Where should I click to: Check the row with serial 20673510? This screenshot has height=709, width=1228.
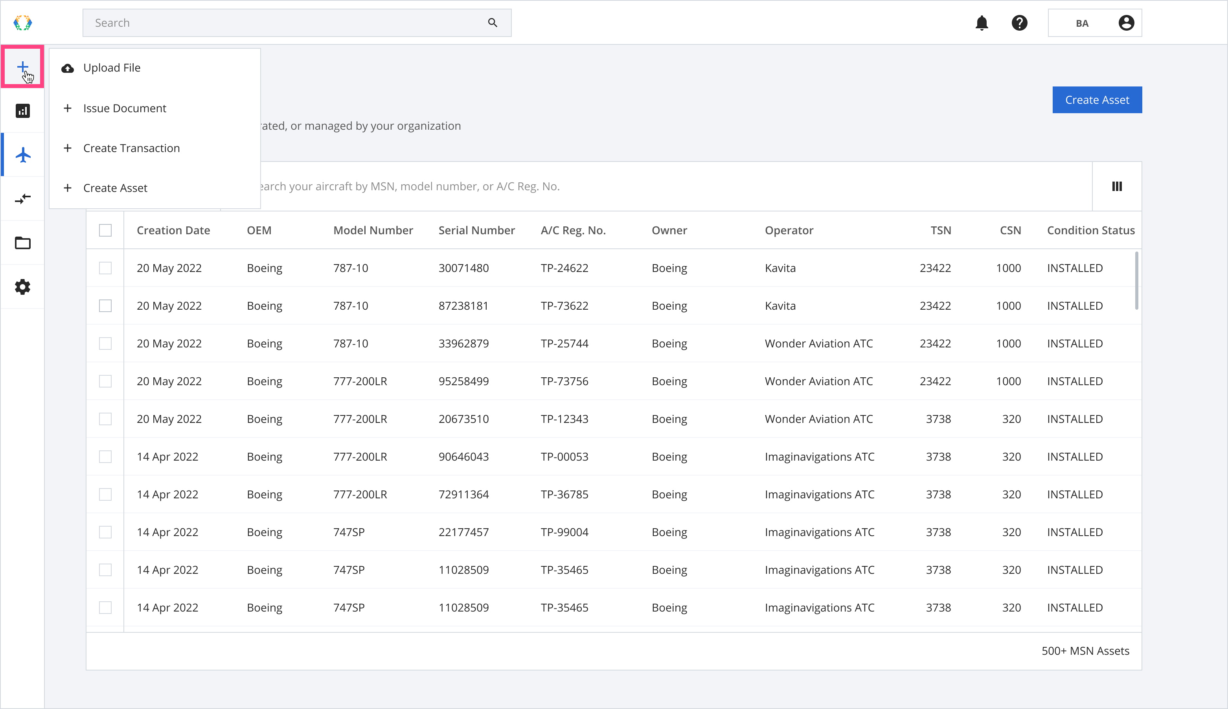click(x=105, y=419)
